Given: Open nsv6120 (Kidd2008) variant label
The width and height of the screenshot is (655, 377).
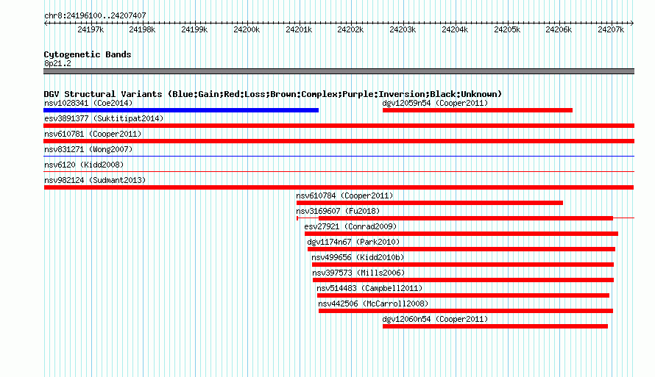Looking at the screenshot, I should 84,165.
